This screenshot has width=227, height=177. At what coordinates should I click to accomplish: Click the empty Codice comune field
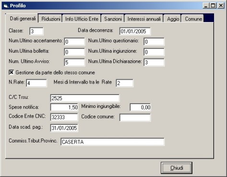coord(135,118)
